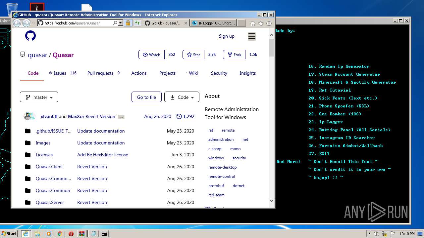Expand commit message ellipsis button
Viewport: 424px width, 238px height.
[121, 117]
